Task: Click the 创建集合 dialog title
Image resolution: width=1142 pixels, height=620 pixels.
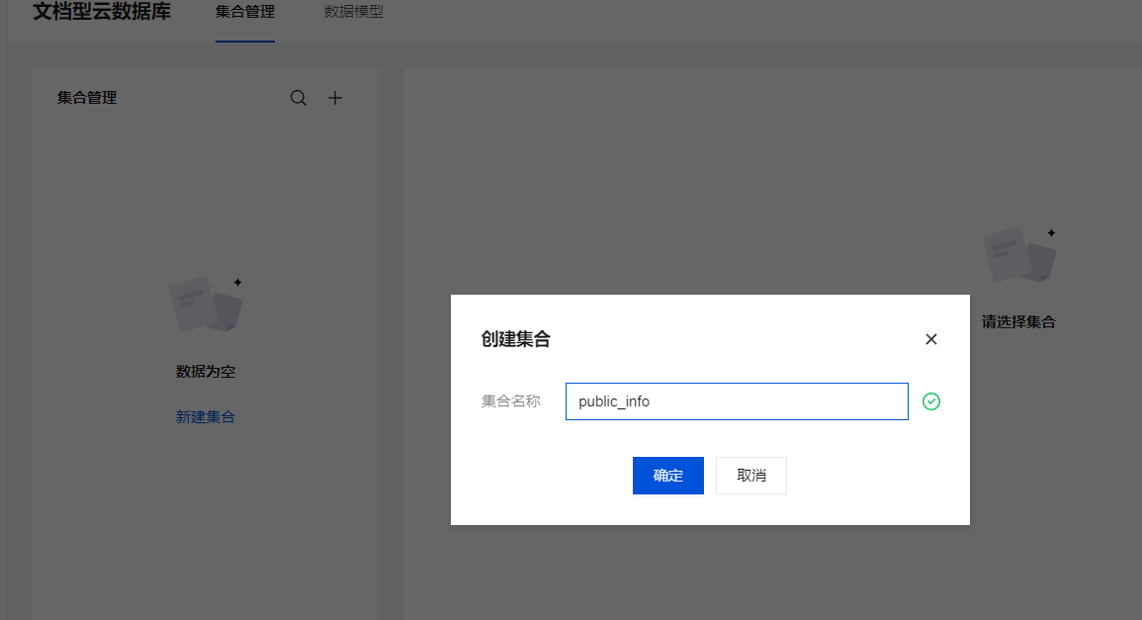Action: coord(516,339)
